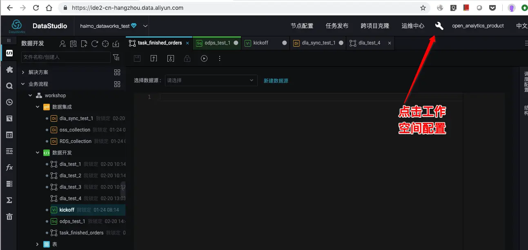Click the Submit (upload arrow) icon

(x=154, y=58)
